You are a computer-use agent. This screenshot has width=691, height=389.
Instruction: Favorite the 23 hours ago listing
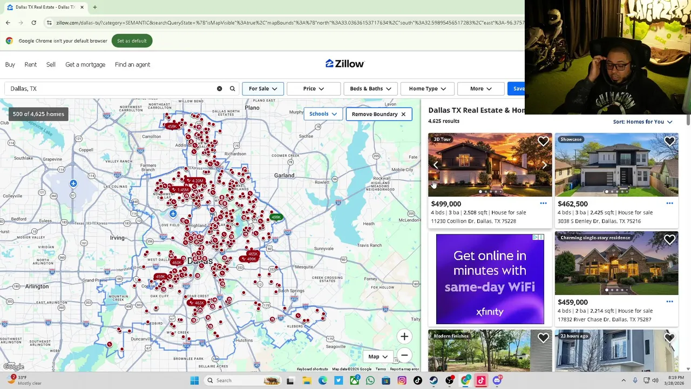pyautogui.click(x=669, y=338)
